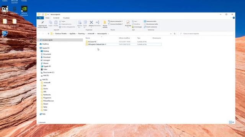The width and height of the screenshot is (245, 137).
Task: Click Modifica in the ribbon
Action: pos(136,24)
